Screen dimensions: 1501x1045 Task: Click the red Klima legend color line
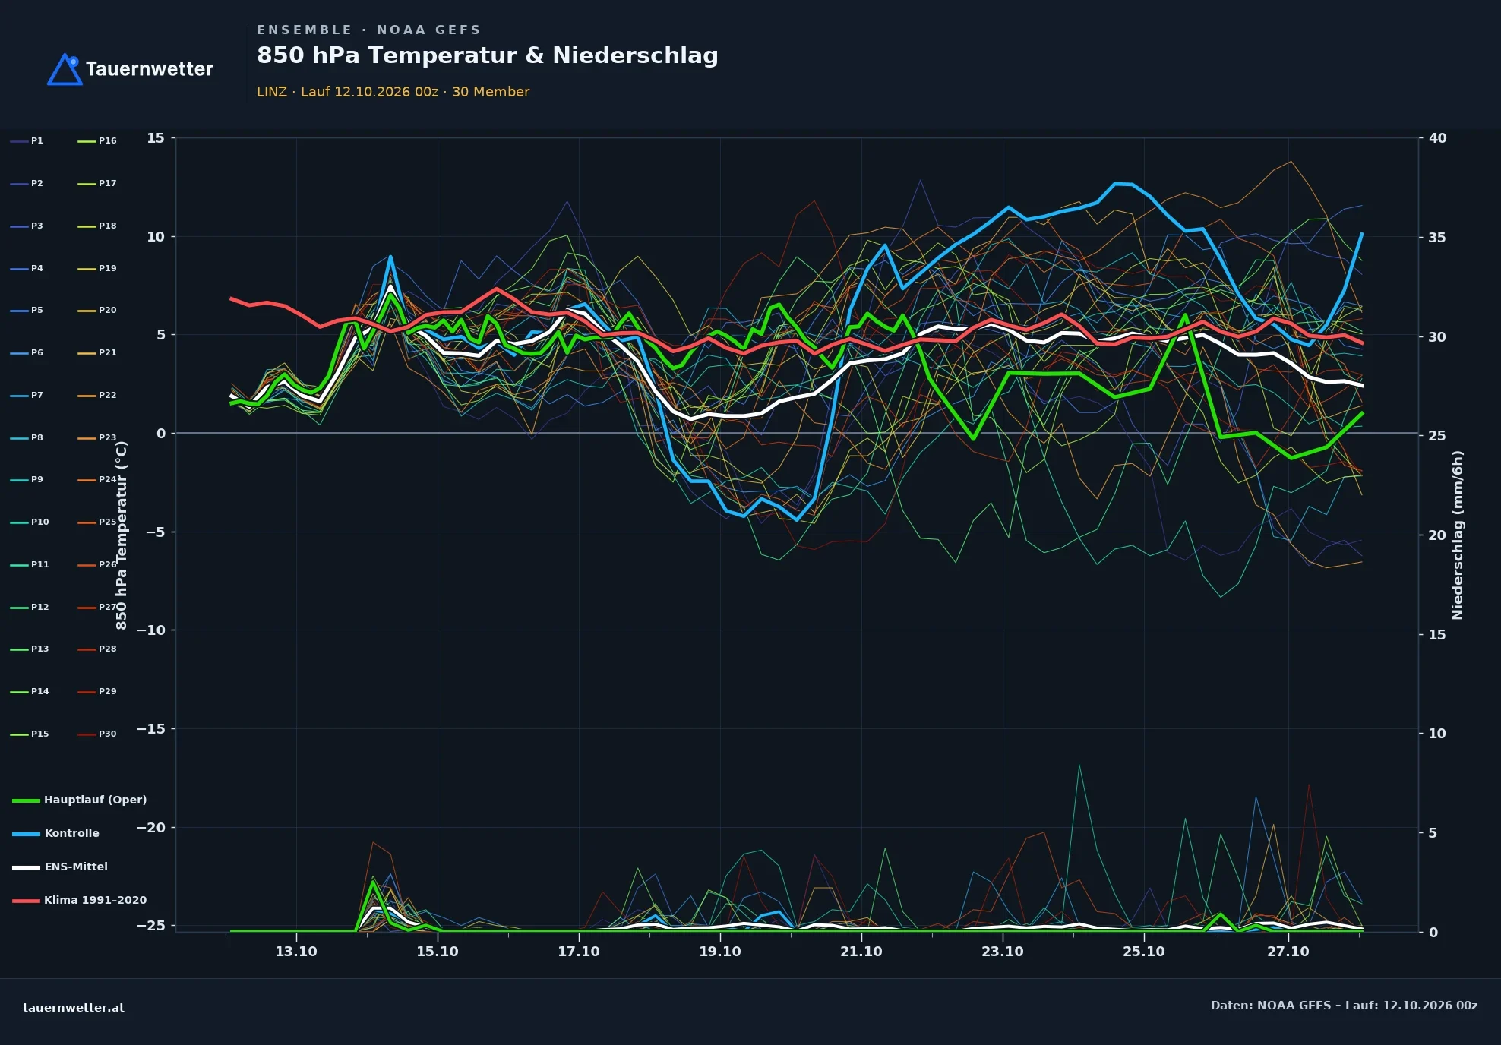pyautogui.click(x=26, y=901)
